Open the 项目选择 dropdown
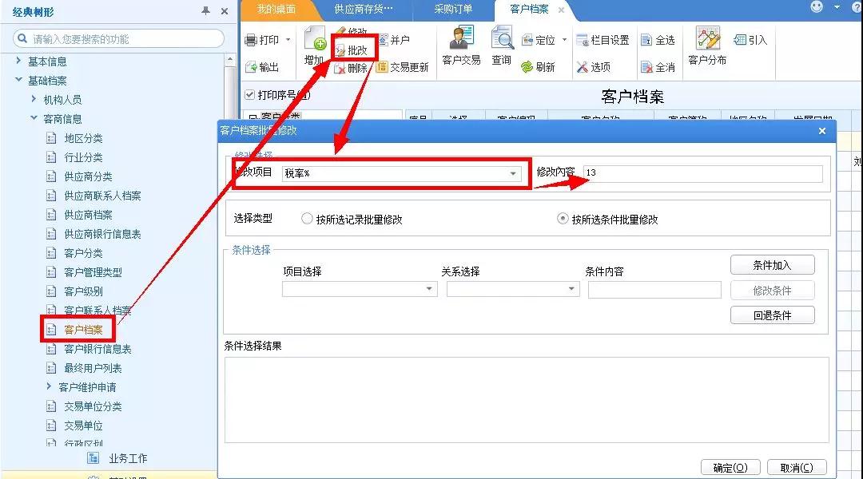Viewport: 863px width, 479px height. (x=431, y=289)
